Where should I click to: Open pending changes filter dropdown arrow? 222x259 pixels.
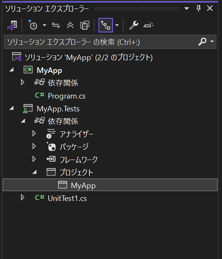[44, 25]
